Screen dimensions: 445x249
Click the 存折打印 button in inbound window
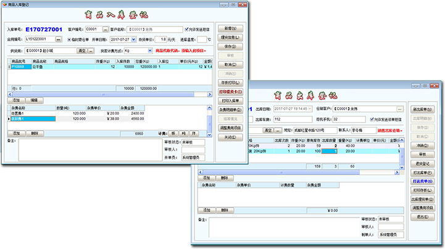coord(230,83)
